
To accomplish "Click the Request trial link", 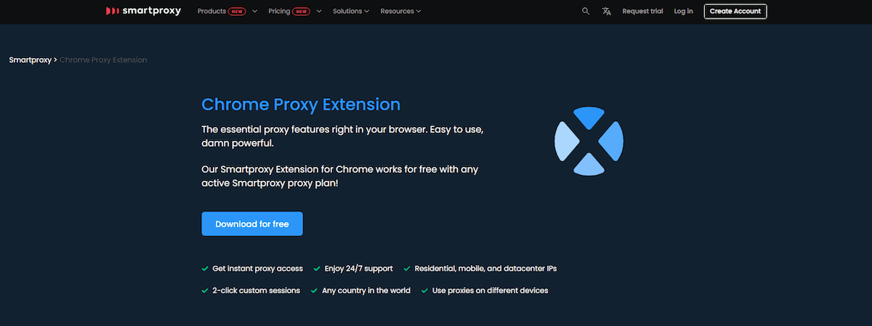I will 642,11.
